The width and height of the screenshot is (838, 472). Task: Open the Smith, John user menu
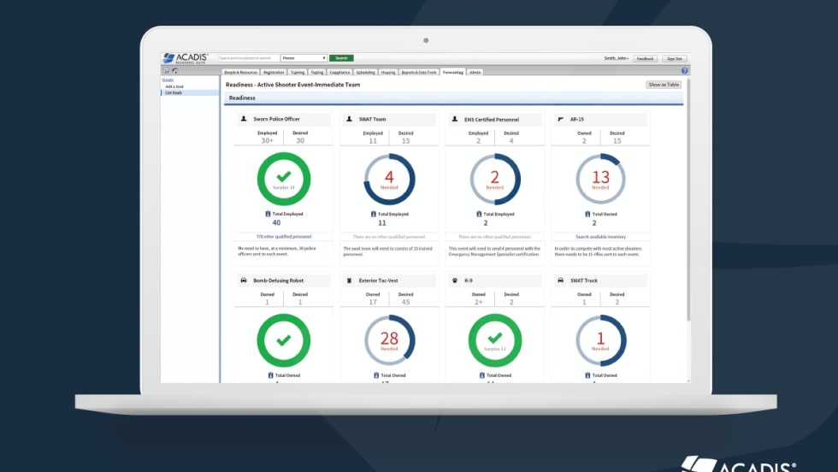616,58
